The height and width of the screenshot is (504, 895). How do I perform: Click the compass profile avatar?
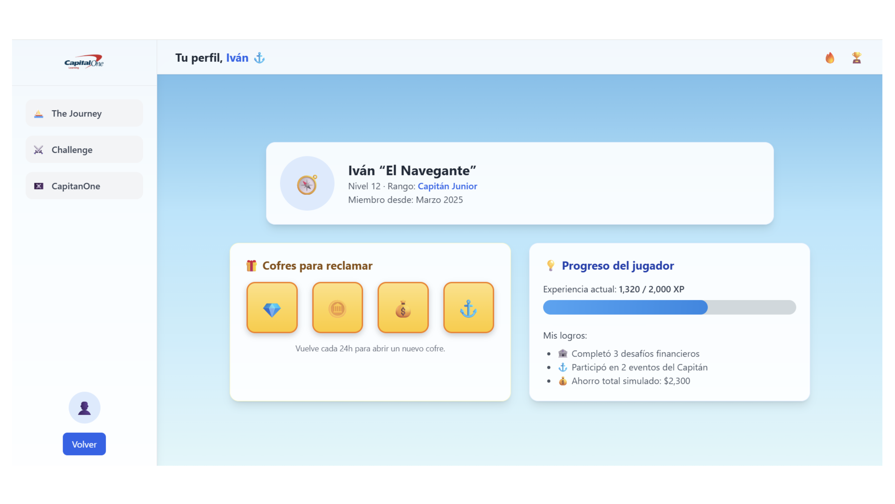click(x=307, y=183)
